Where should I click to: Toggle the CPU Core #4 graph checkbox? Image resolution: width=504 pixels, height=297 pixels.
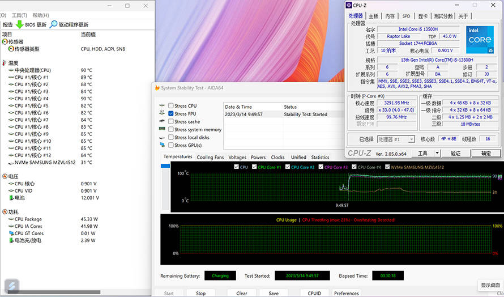[x=354, y=167]
